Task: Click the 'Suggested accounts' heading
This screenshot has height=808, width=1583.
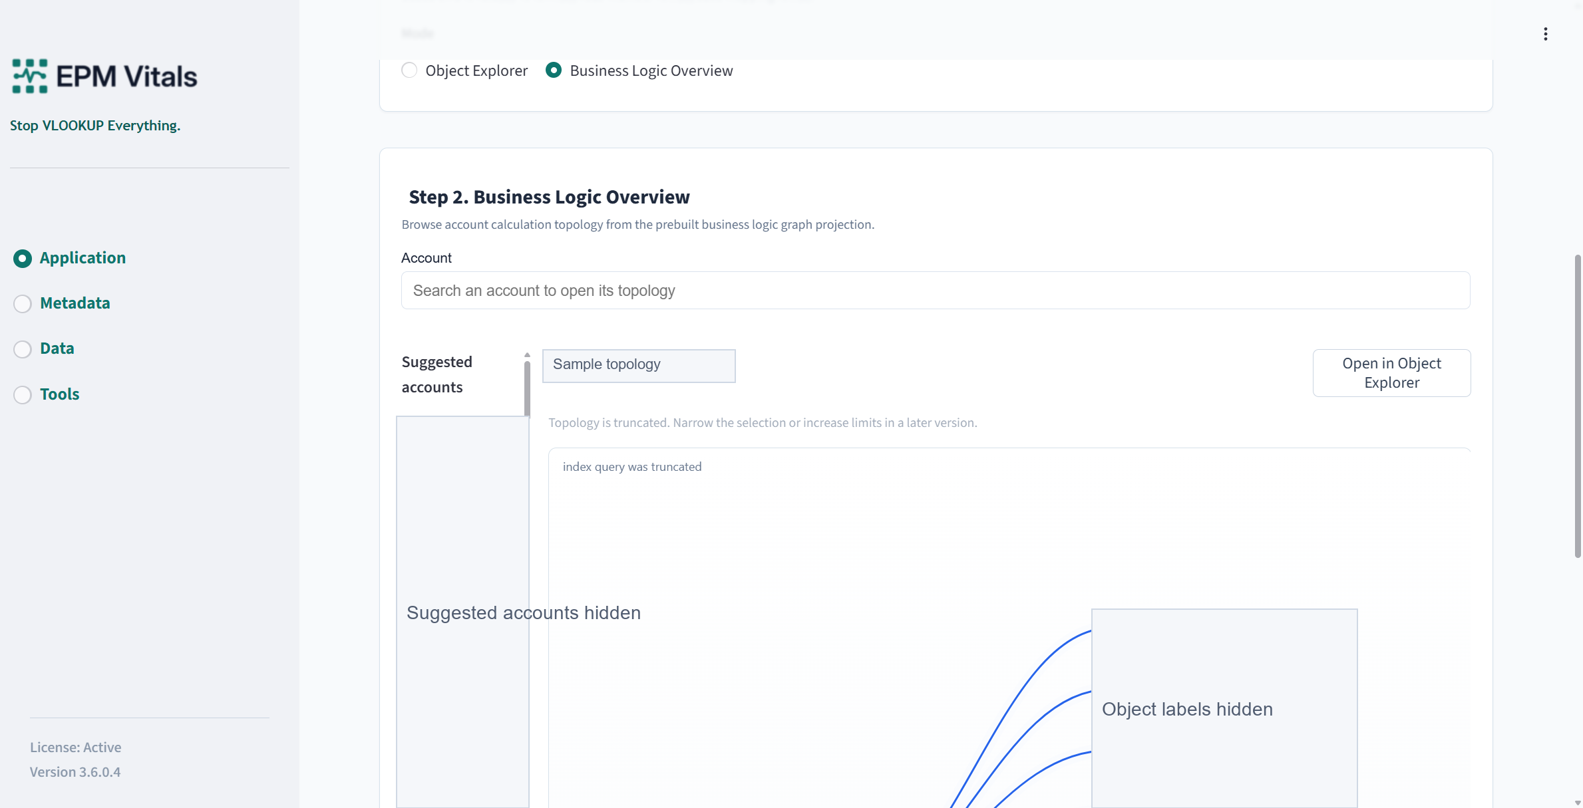Action: tap(437, 375)
